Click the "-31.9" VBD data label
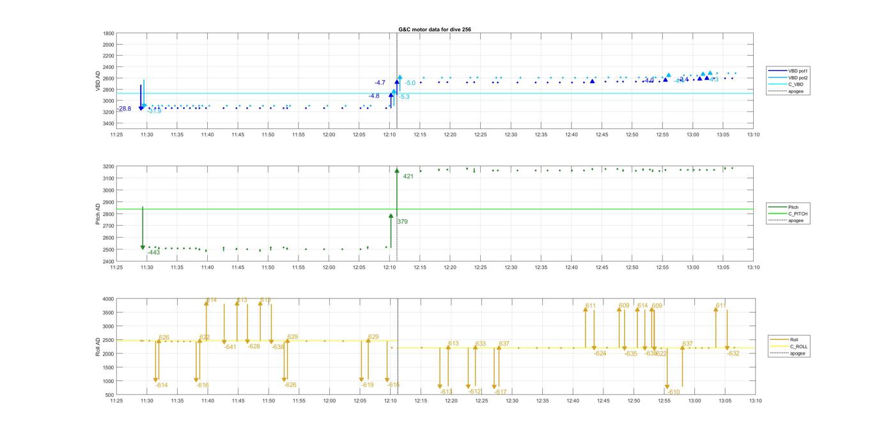Viewport: 895px width, 443px height. click(154, 111)
